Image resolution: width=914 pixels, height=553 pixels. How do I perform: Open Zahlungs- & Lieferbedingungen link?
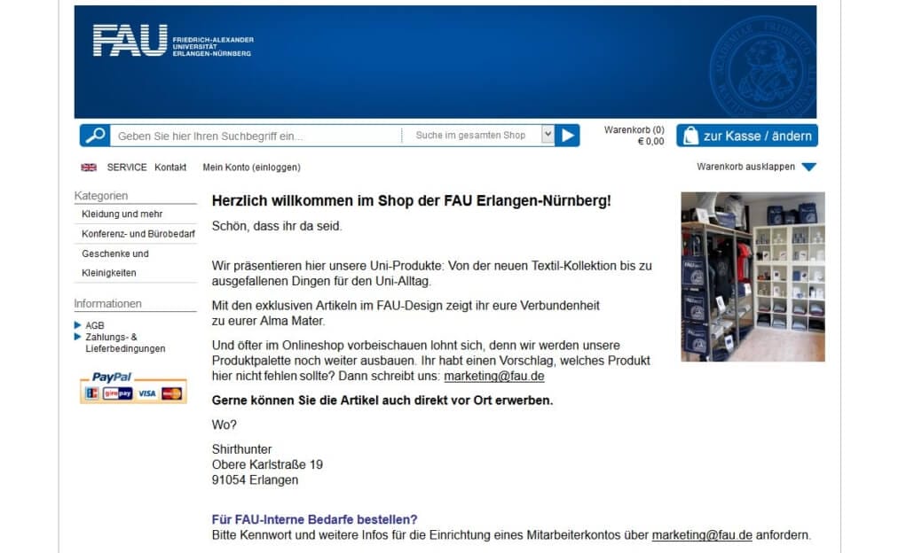click(x=125, y=343)
